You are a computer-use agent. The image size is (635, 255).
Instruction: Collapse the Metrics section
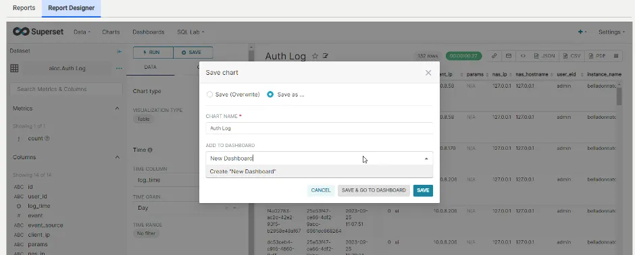click(x=117, y=109)
